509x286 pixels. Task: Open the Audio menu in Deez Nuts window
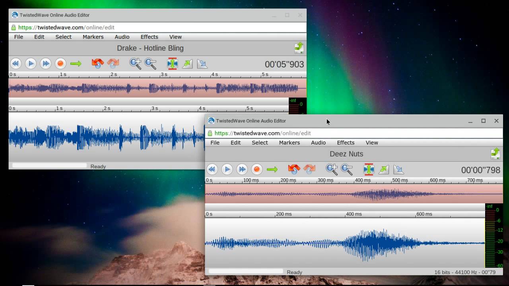click(318, 143)
